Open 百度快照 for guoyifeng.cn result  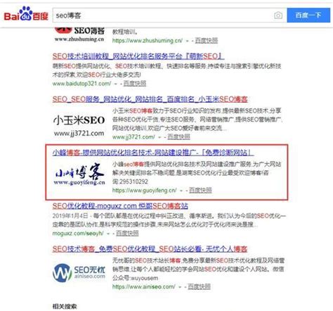coord(200,190)
